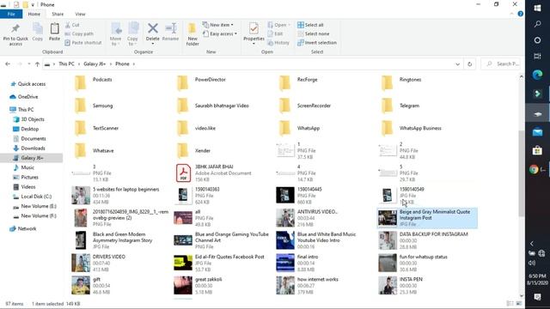This screenshot has width=550, height=309.
Task: Open the New item dropdown
Action: point(218,25)
